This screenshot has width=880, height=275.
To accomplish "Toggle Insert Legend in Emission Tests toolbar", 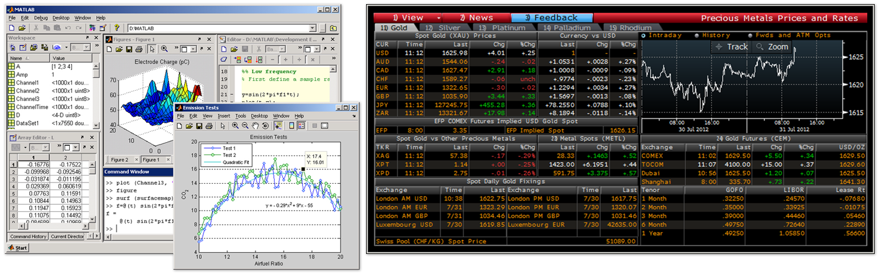I will (302, 126).
